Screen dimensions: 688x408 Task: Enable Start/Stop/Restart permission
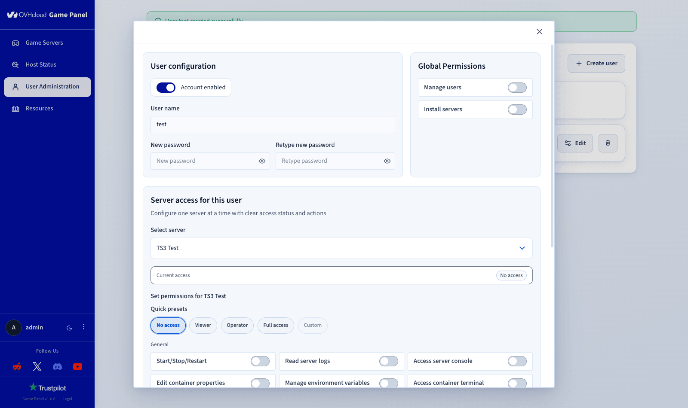260,361
